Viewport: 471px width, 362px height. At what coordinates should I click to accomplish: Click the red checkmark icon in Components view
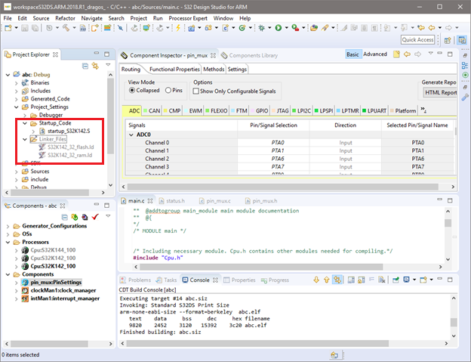pos(95,217)
